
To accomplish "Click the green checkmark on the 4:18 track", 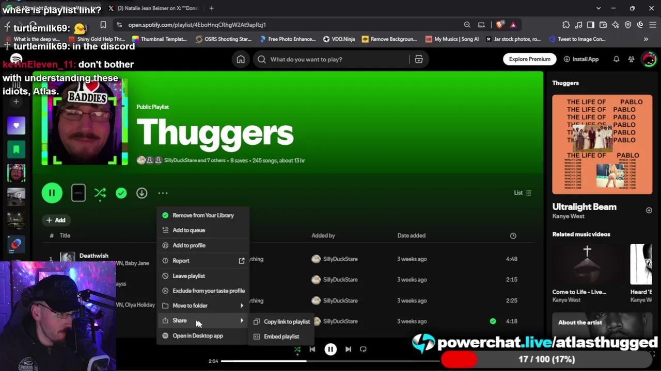I will tap(493, 321).
